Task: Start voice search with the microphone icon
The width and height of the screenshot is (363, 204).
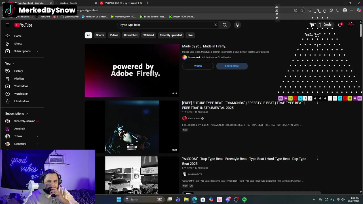Action: click(x=237, y=25)
